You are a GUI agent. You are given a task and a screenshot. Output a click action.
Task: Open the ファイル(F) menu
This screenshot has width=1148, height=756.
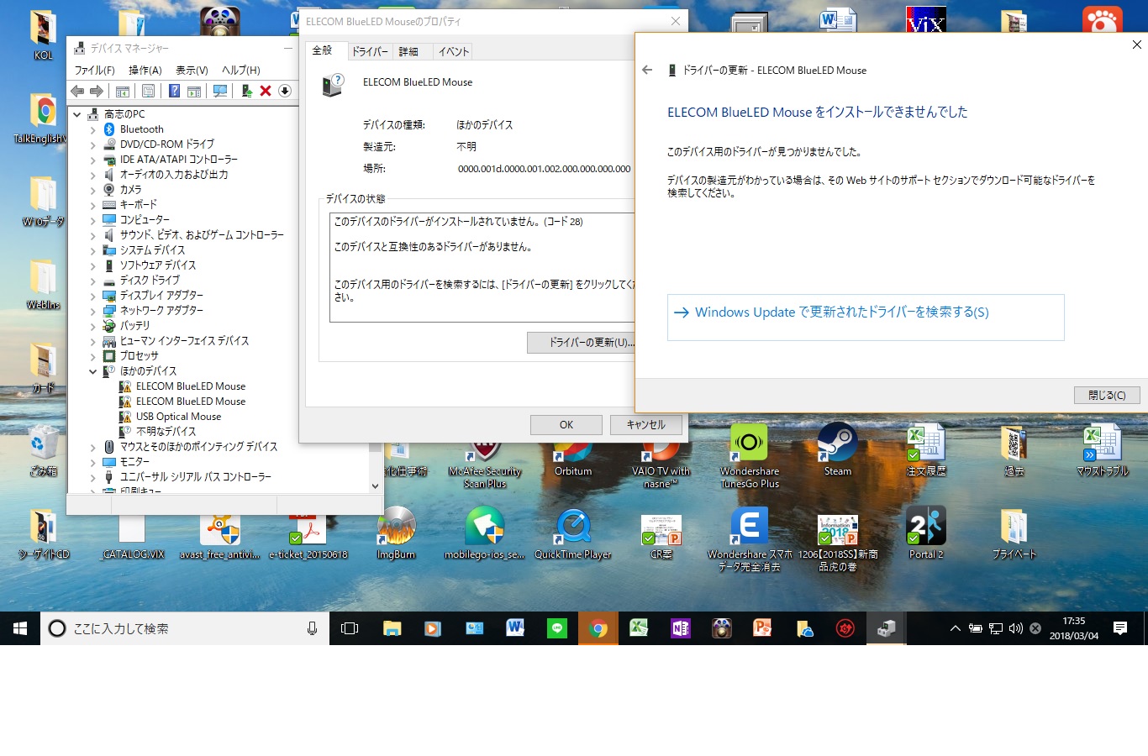pos(94,71)
